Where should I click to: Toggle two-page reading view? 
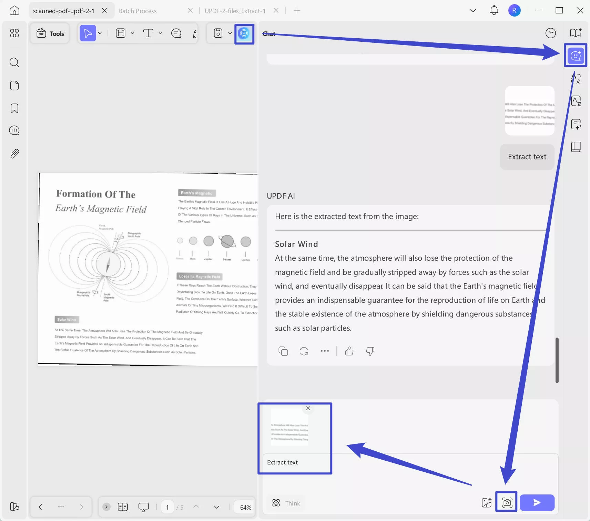122,507
